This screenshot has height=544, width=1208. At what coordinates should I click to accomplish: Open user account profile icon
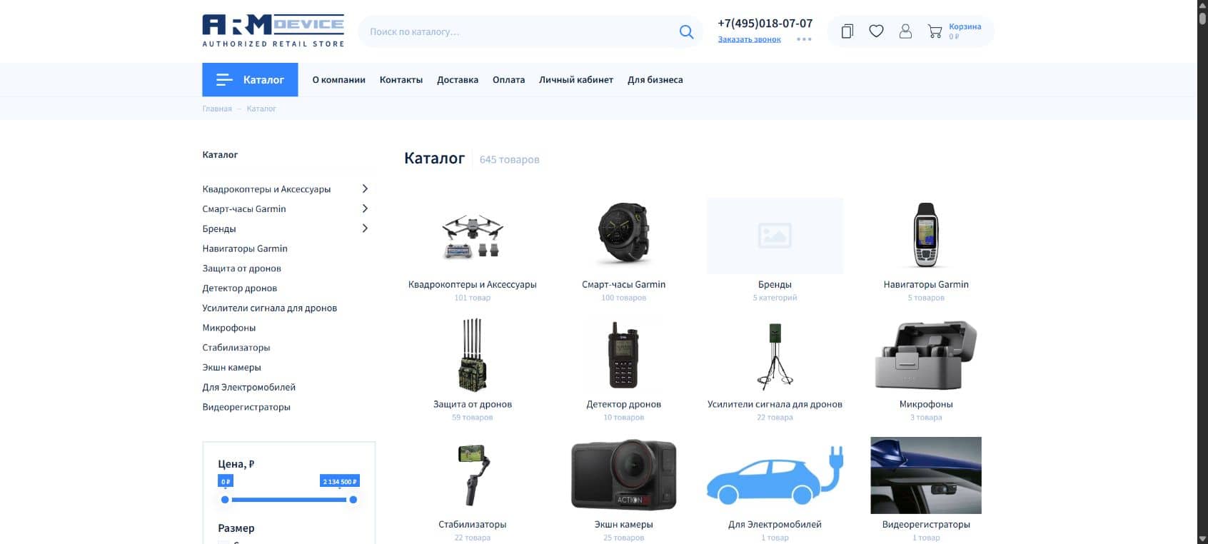905,31
